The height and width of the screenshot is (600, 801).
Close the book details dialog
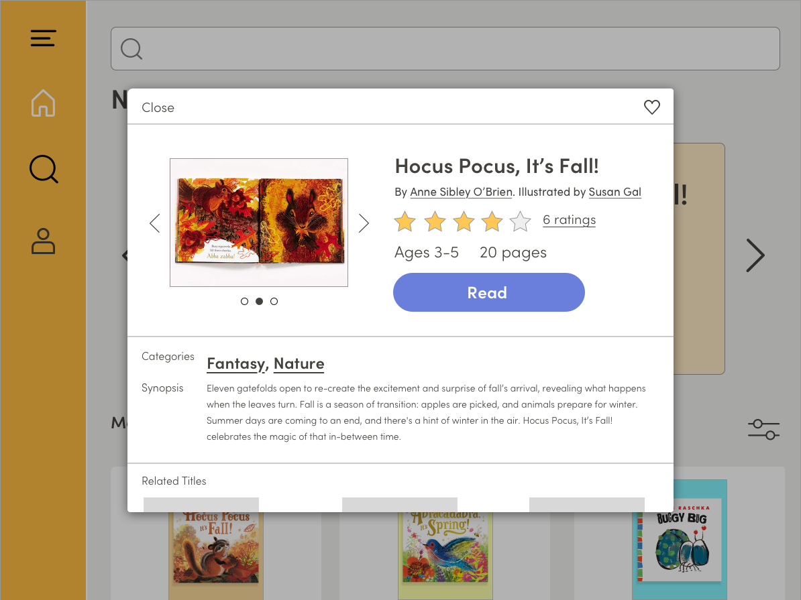158,108
